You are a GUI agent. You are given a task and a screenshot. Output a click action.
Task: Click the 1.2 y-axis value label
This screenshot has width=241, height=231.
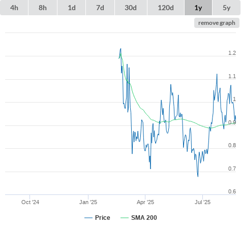pos(232,53)
